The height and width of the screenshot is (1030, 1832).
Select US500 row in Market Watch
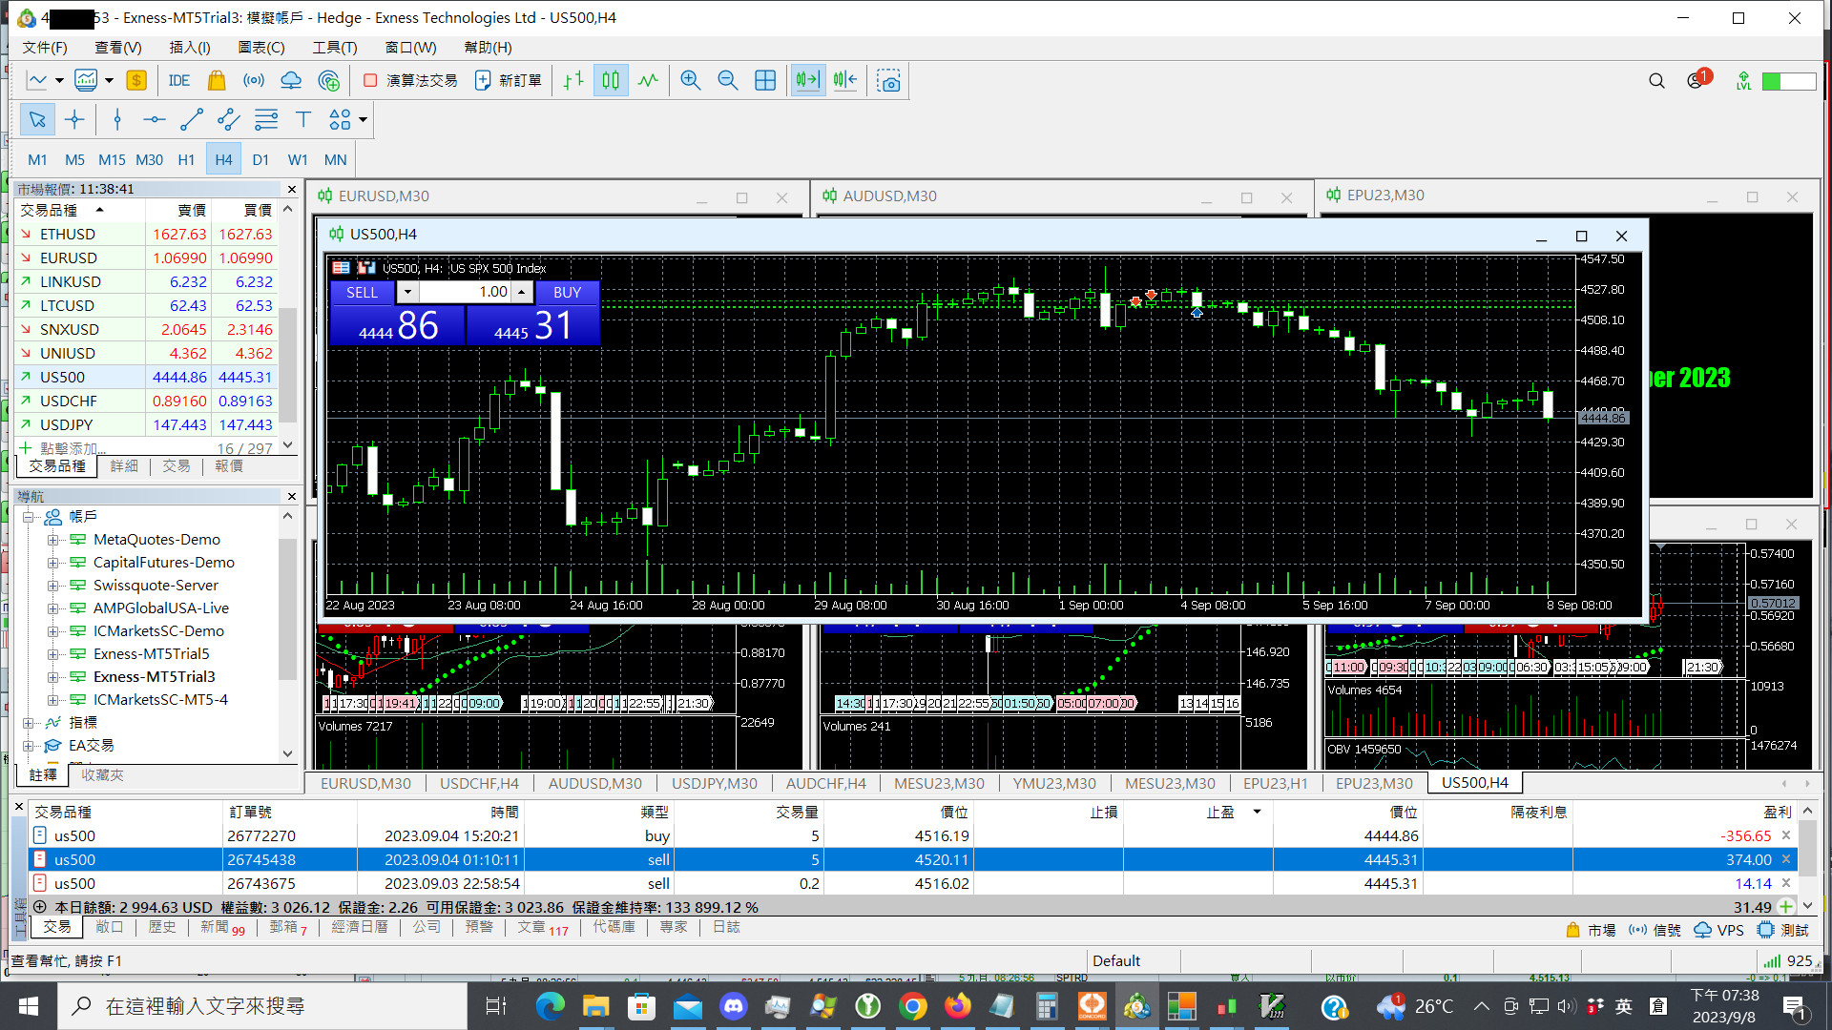(x=147, y=377)
